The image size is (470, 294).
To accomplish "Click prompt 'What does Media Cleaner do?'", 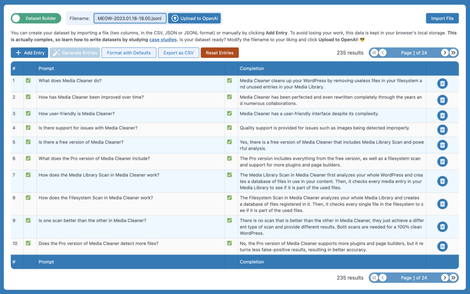I will click(70, 81).
